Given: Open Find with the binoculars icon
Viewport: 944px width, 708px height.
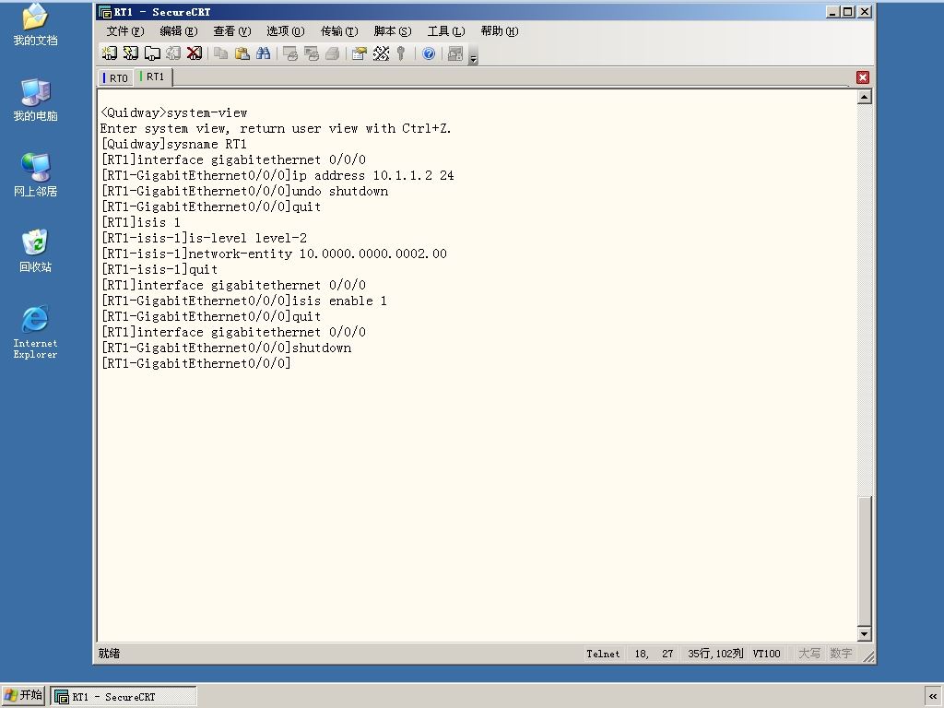Looking at the screenshot, I should [263, 53].
